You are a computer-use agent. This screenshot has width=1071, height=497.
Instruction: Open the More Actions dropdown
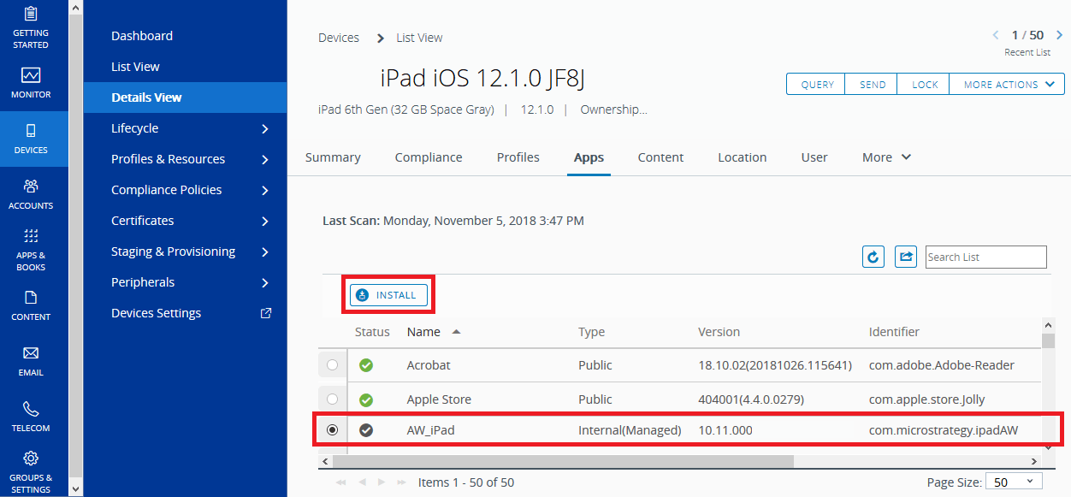click(1007, 85)
